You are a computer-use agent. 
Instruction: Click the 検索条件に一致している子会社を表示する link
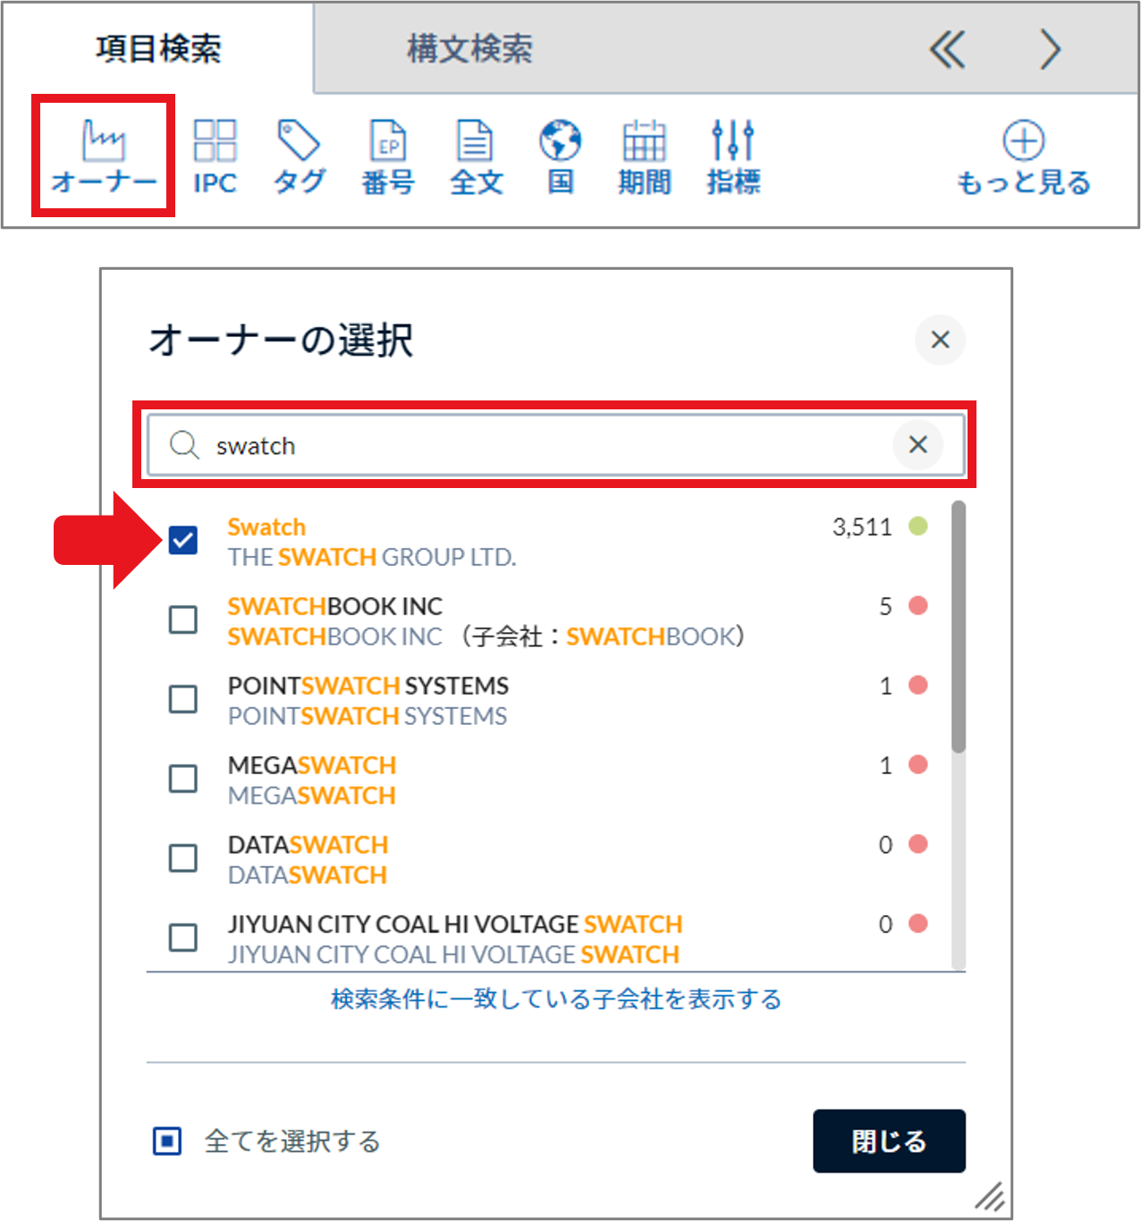pos(556,998)
